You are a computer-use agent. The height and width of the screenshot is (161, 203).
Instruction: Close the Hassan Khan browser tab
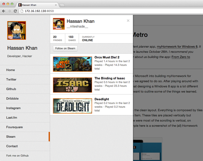[x=56, y=5]
